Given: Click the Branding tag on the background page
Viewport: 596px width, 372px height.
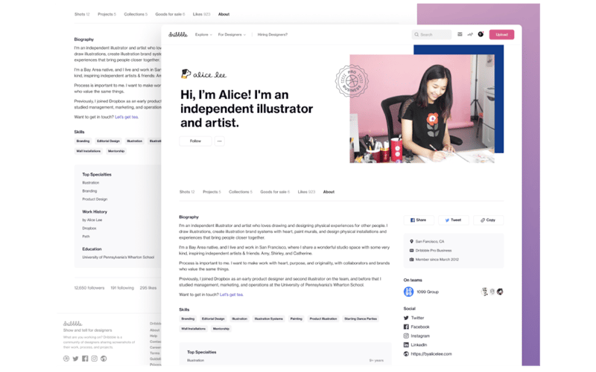Looking at the screenshot, I should (x=83, y=141).
